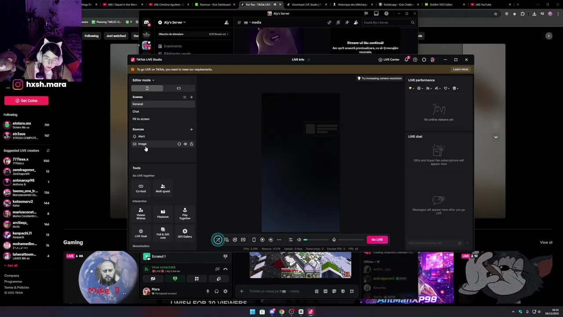This screenshot has height=317, width=563.
Task: Open the more options ellipsis in toolbar
Action: tap(279, 240)
